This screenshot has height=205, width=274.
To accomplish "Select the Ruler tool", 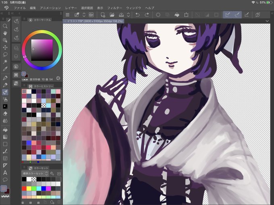I will click(5, 166).
